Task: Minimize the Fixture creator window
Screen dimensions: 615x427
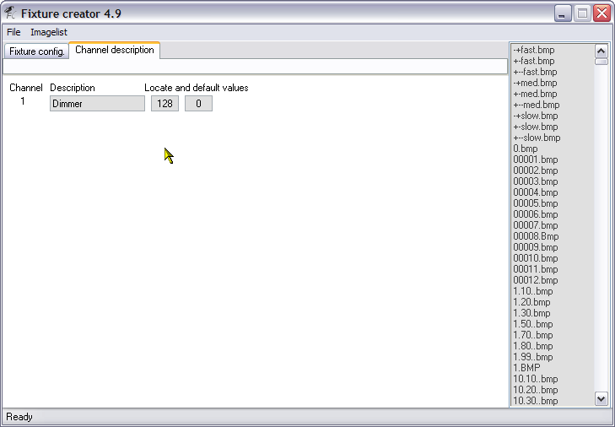Action: (563, 14)
